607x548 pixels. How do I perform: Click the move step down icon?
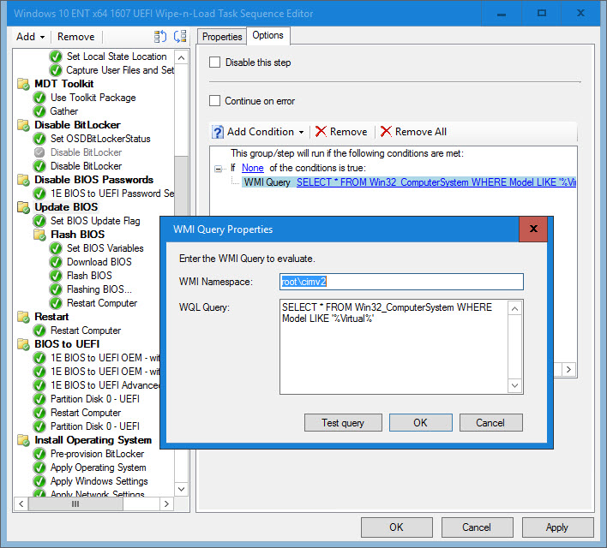click(x=179, y=37)
